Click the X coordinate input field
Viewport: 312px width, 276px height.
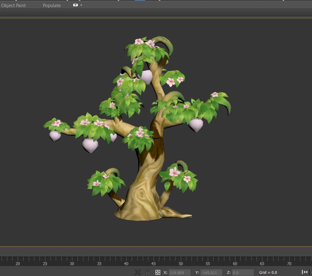coord(181,272)
